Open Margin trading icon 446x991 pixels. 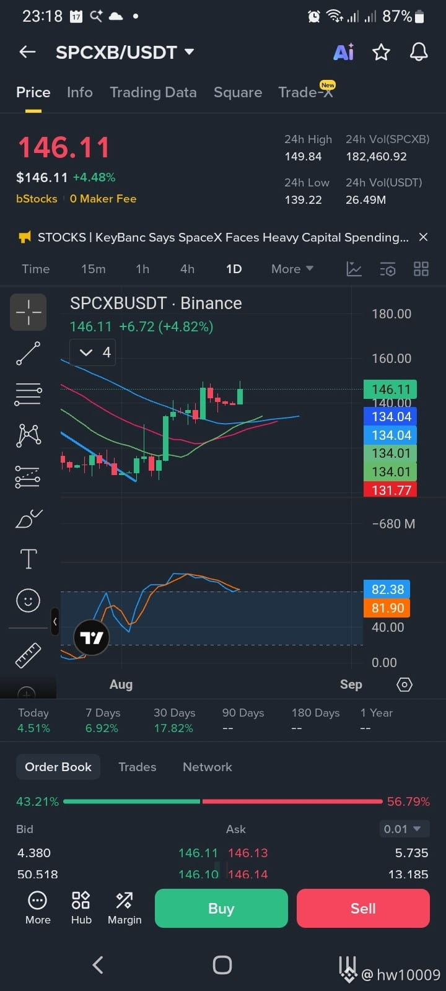(125, 908)
